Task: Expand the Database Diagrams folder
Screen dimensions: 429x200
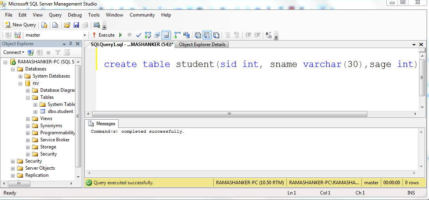Action: coord(28,90)
